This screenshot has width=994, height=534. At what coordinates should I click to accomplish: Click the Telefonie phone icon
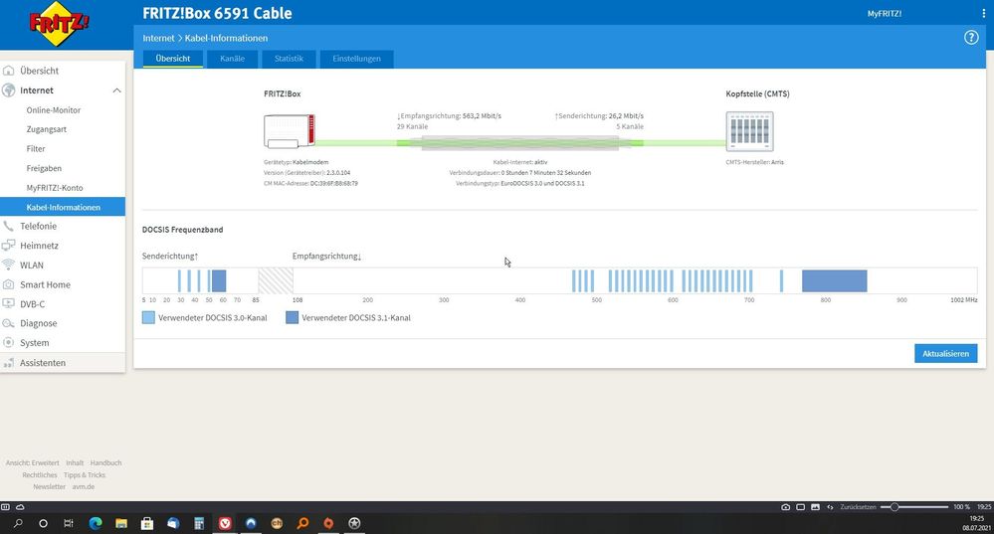click(x=8, y=226)
